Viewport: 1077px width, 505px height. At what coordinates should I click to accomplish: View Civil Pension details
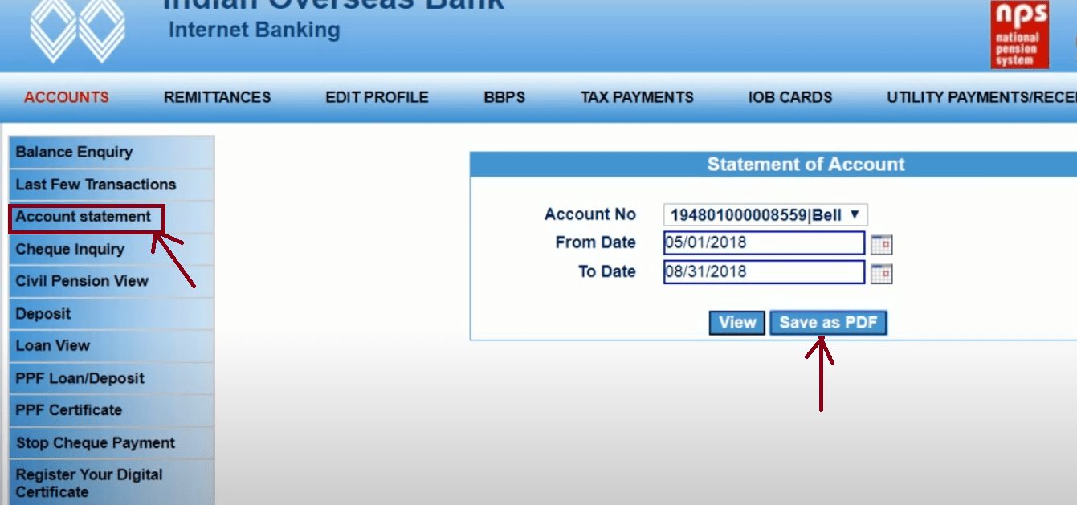(x=82, y=281)
